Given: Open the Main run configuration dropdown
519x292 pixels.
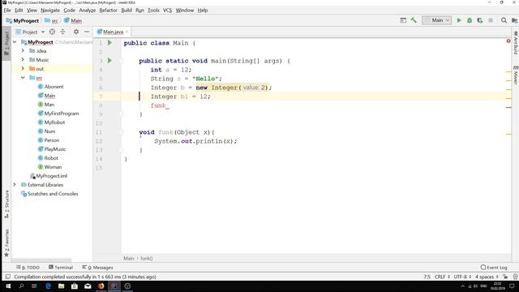Looking at the screenshot, I should [437, 20].
